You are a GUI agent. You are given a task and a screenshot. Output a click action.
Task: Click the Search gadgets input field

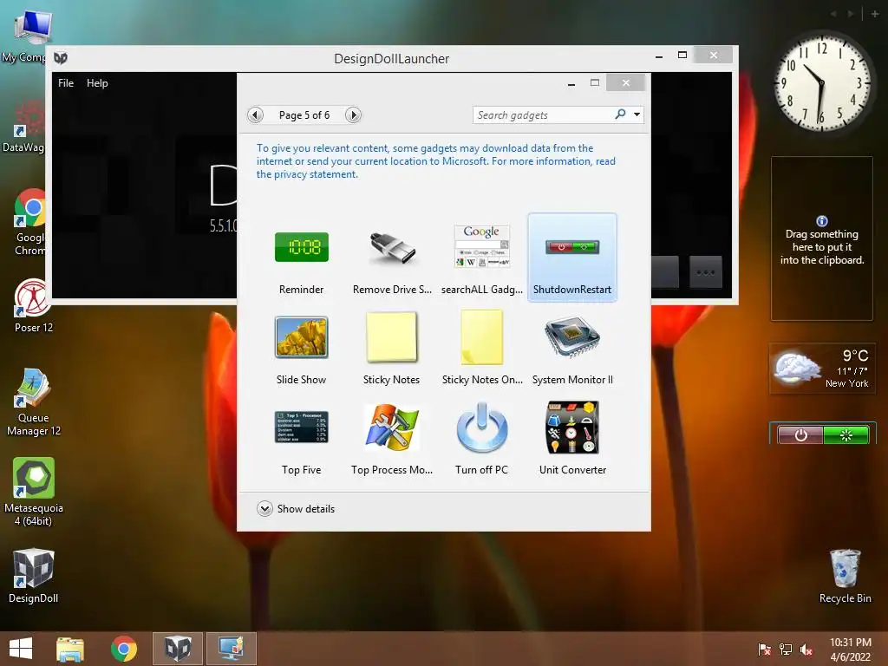544,115
